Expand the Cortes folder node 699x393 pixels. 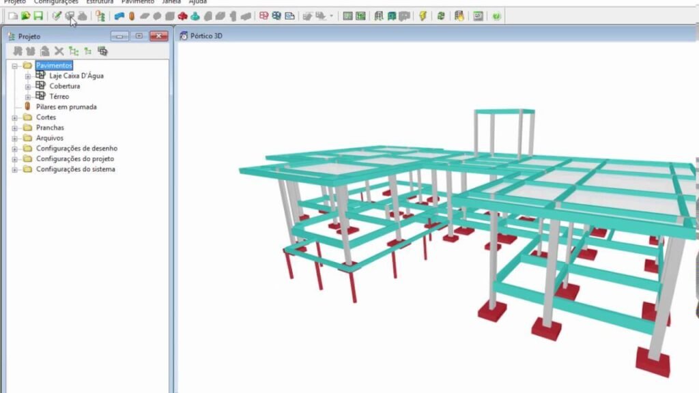(15, 117)
